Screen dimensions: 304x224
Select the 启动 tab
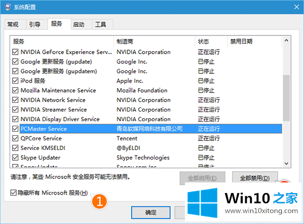pyautogui.click(x=79, y=24)
